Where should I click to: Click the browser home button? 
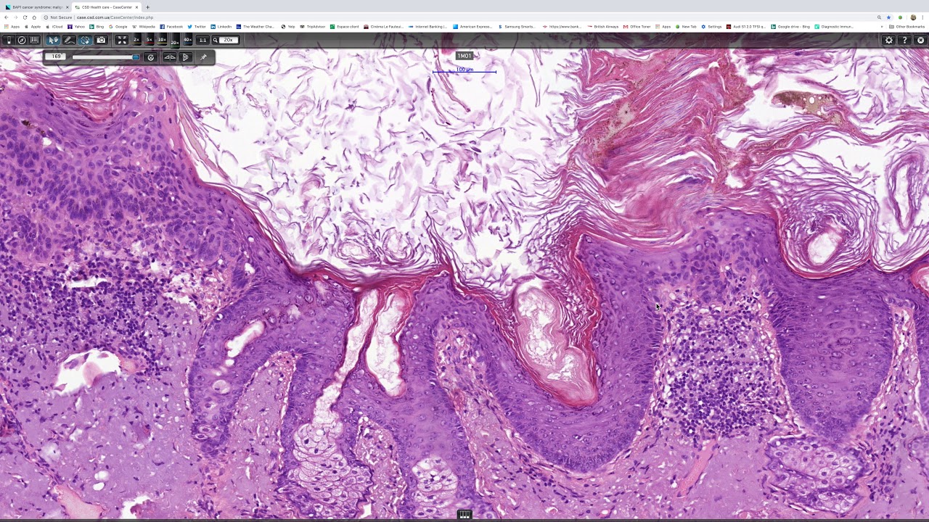point(34,17)
